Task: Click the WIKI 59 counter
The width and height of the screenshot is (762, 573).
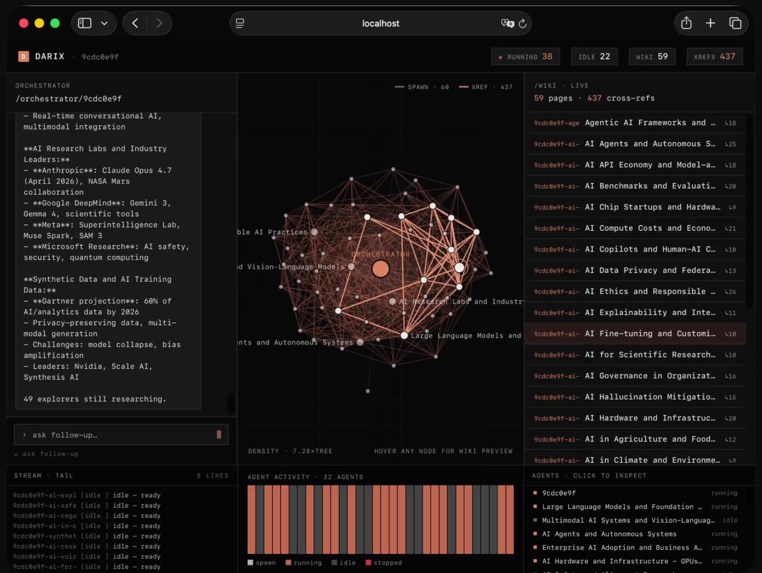Action: (652, 57)
